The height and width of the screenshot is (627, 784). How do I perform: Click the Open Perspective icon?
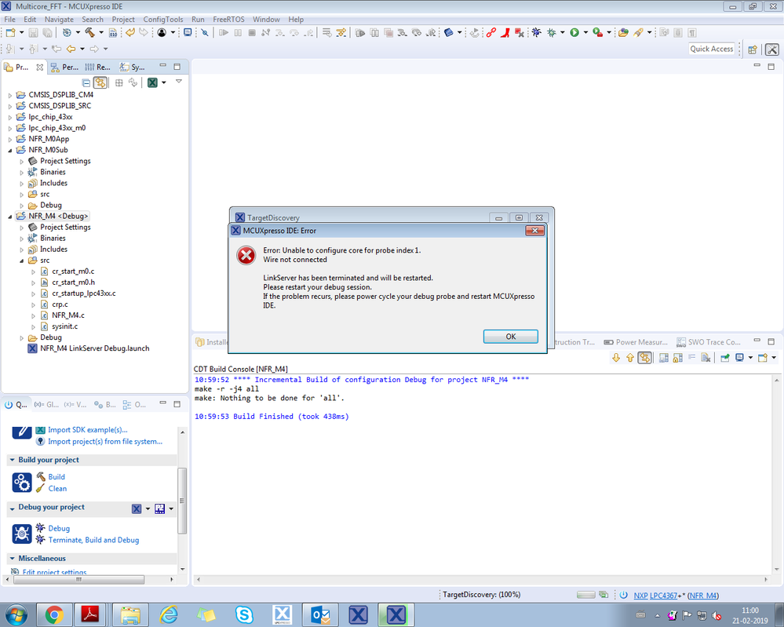pyautogui.click(x=753, y=49)
